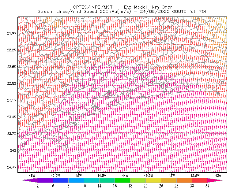Click the orange legend swatch between 28 and 30
The height and width of the screenshot is (189, 245).
[x=184, y=180]
